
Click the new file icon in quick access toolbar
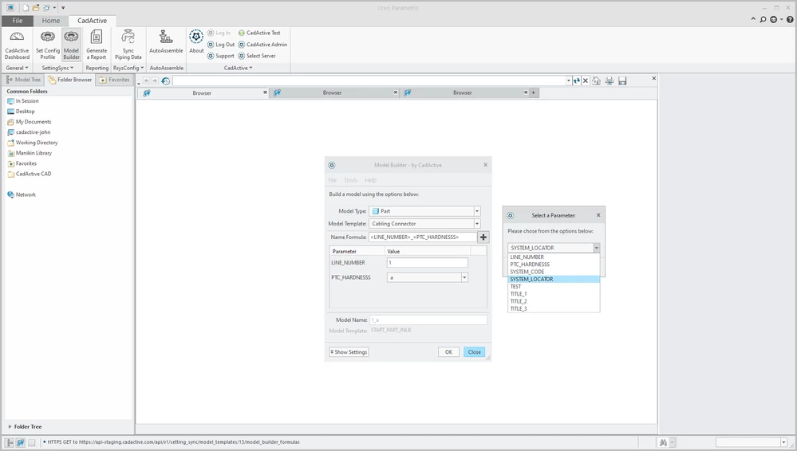(x=26, y=8)
